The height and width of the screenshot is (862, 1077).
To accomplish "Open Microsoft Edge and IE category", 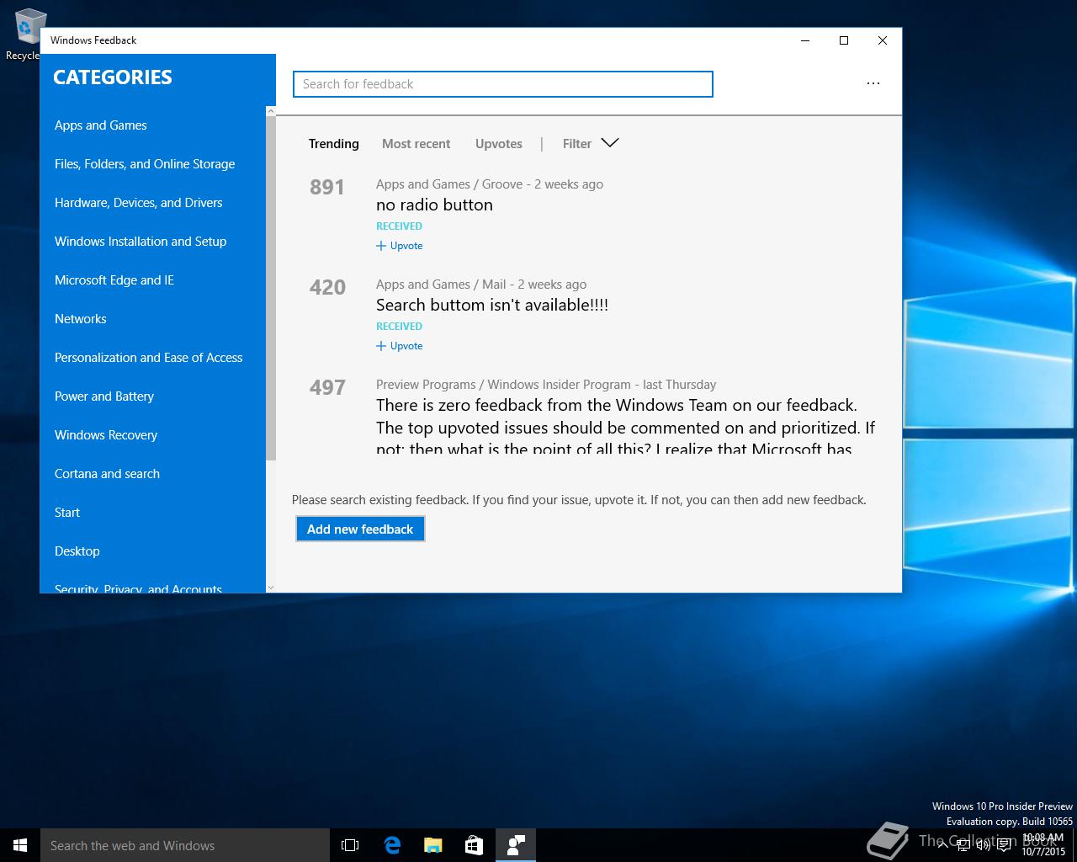I will click(x=114, y=280).
